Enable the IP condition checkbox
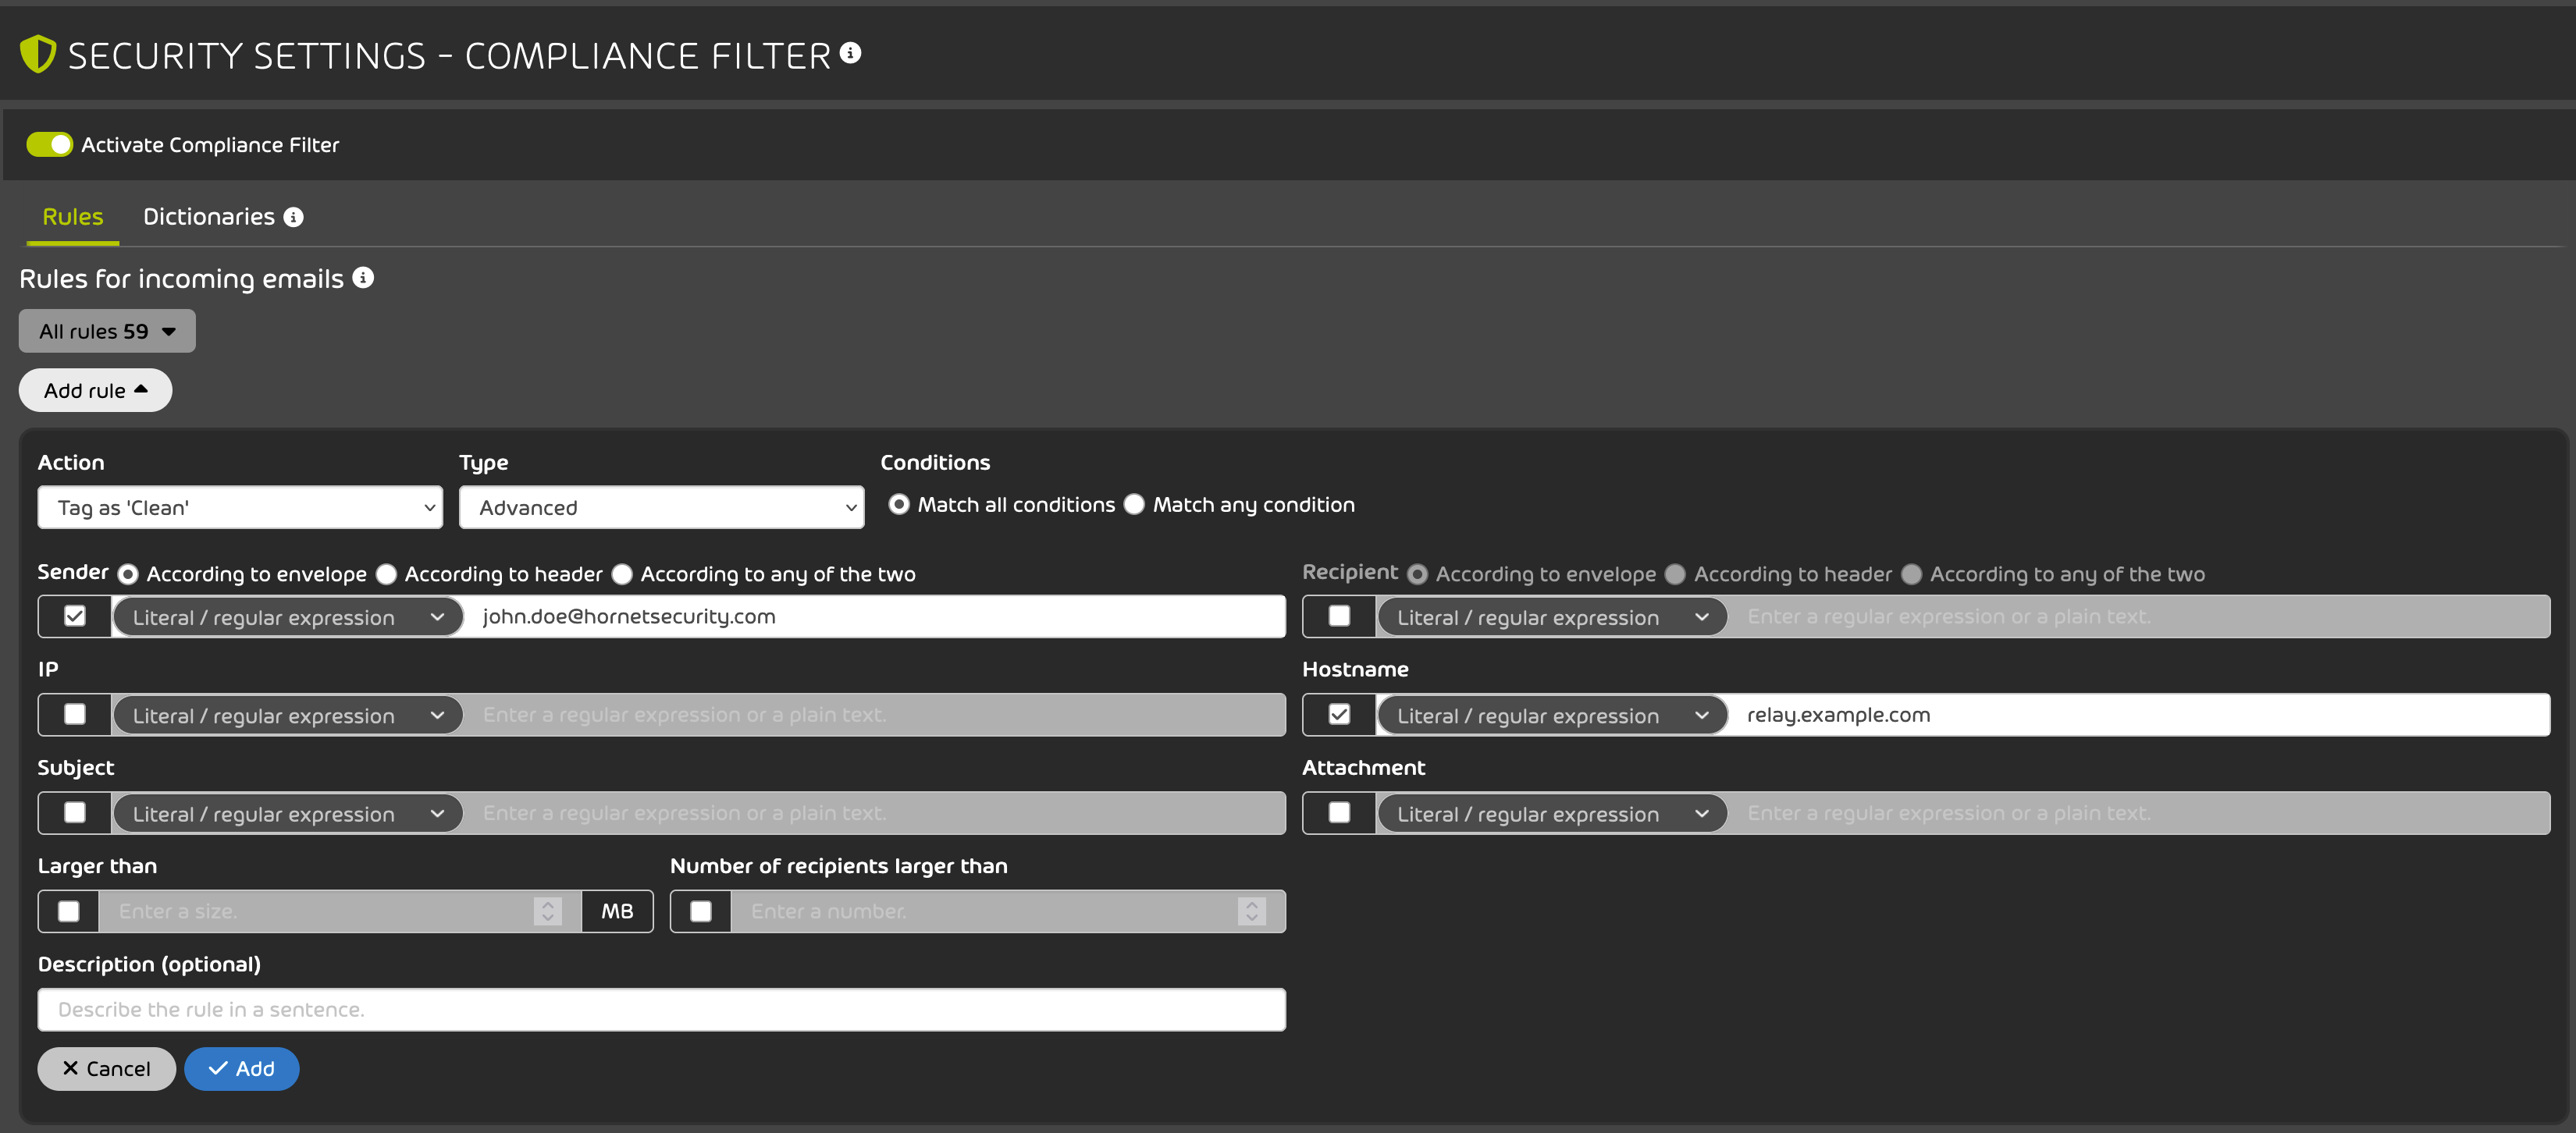The width and height of the screenshot is (2576, 1133). tap(73, 714)
